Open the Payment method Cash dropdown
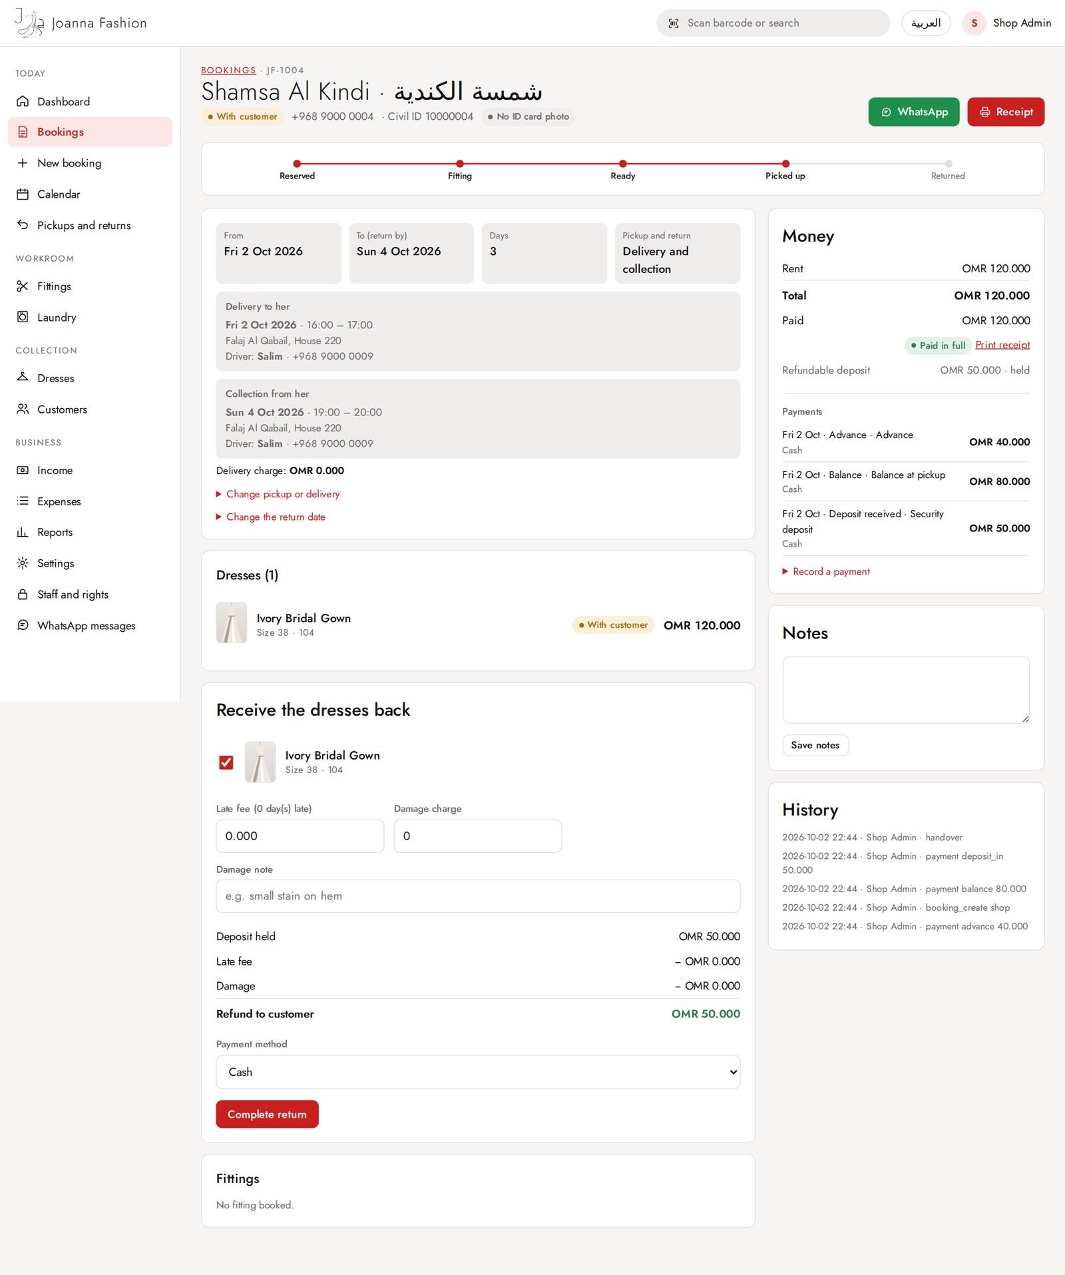1065x1275 pixels. pyautogui.click(x=478, y=1072)
